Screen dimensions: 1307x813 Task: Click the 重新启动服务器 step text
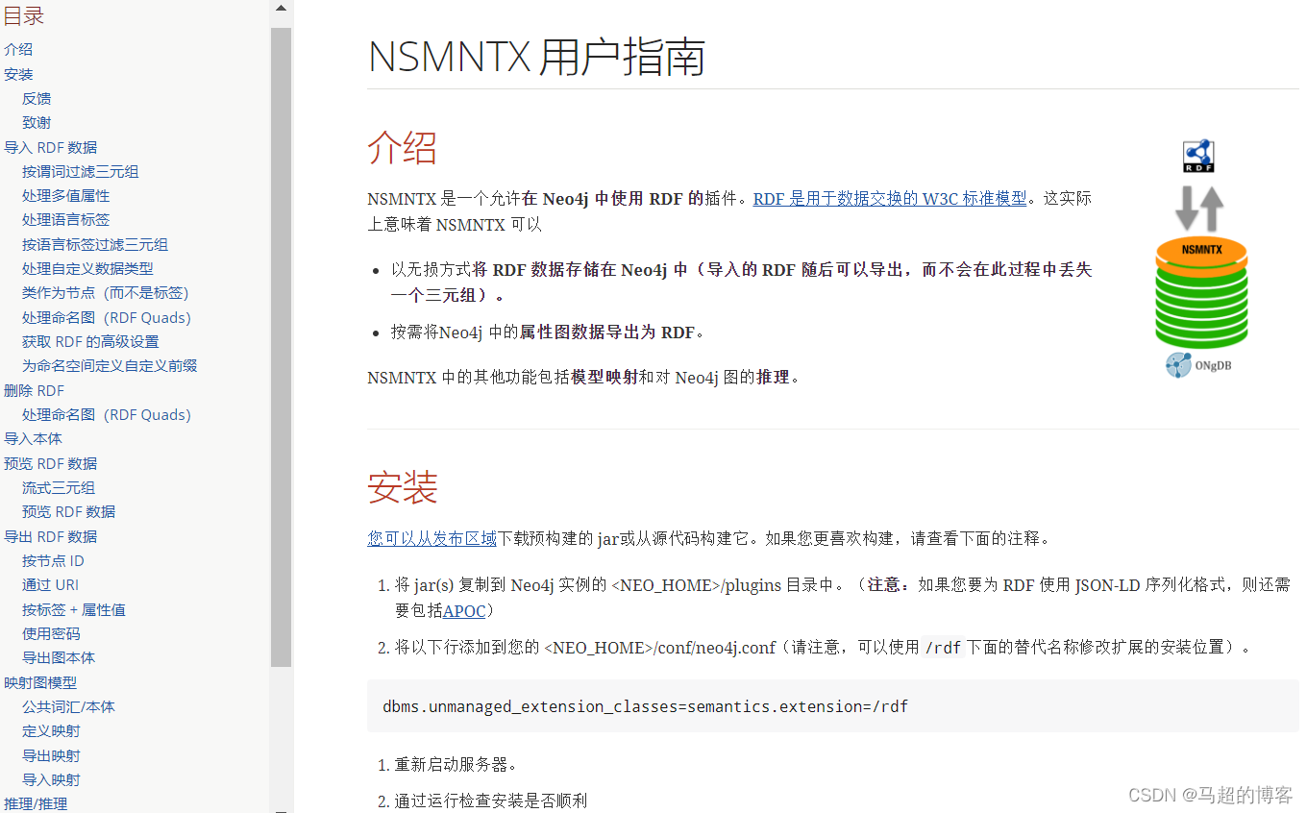(456, 765)
